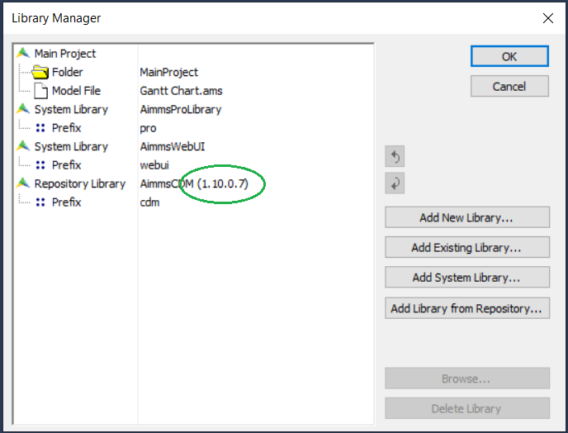
Task: Select the Model File row label
Action: [76, 91]
